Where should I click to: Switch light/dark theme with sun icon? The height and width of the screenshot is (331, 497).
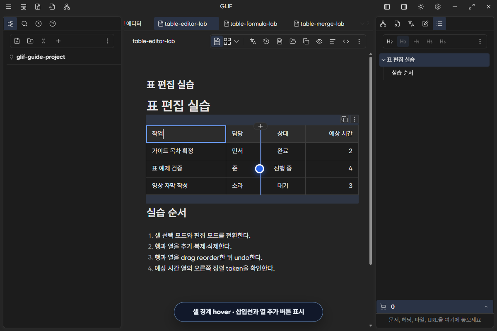point(421,7)
